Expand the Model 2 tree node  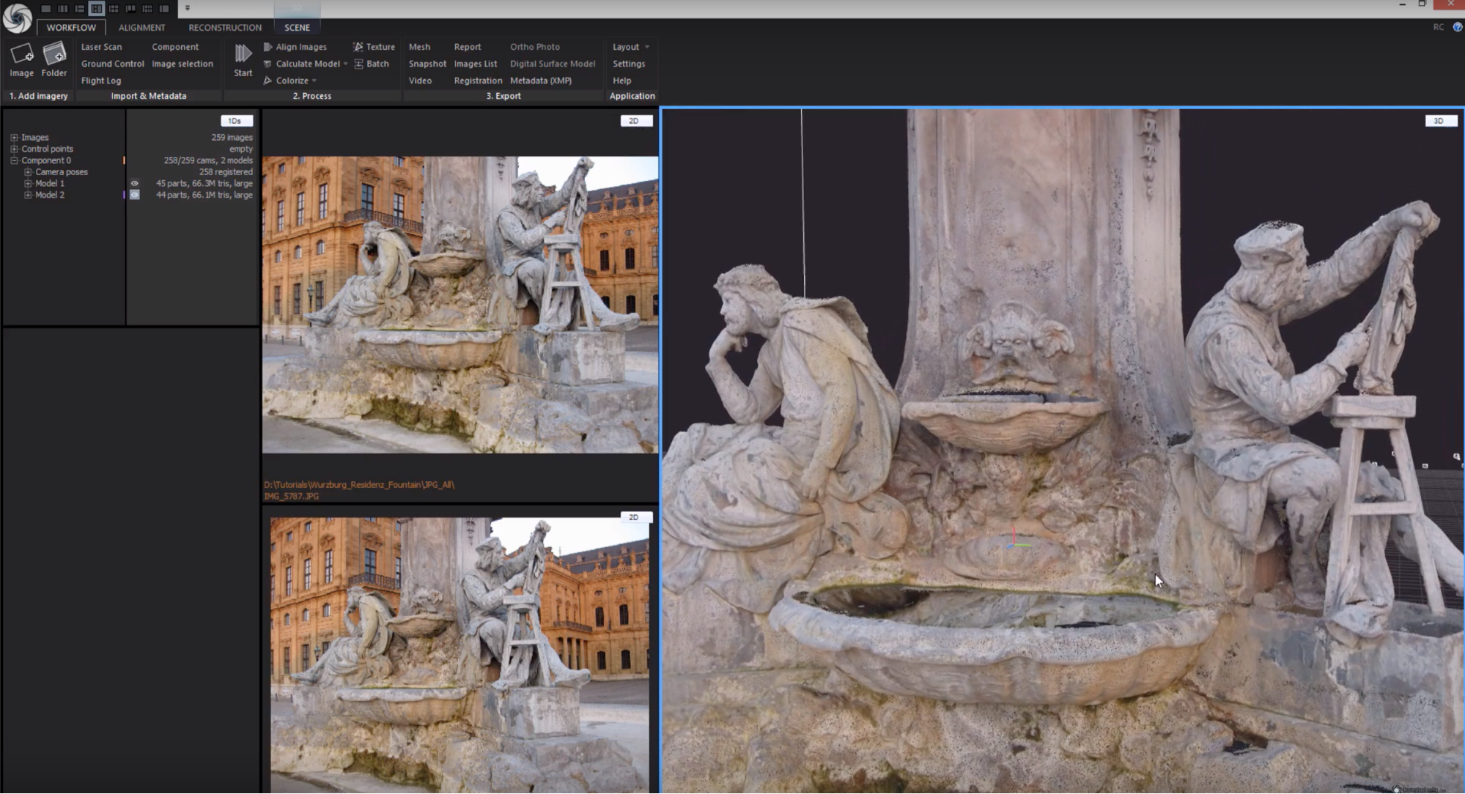click(28, 196)
